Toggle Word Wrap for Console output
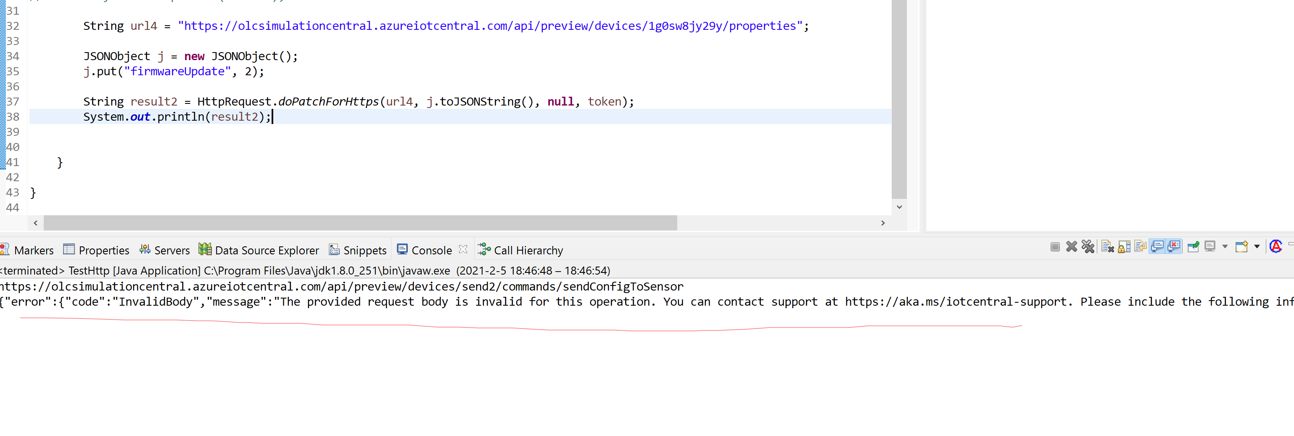Screen dimensions: 1294x436 (1140, 247)
